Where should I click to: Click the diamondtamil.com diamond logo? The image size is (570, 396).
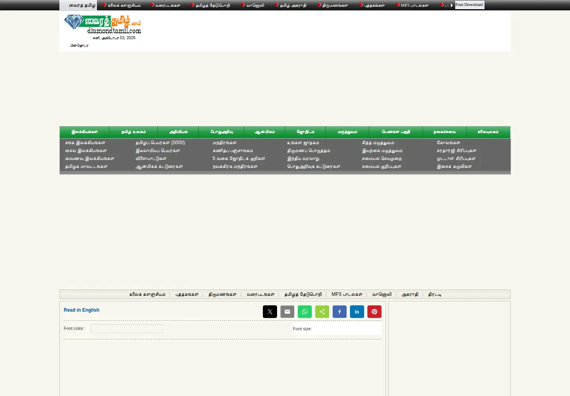click(x=103, y=24)
